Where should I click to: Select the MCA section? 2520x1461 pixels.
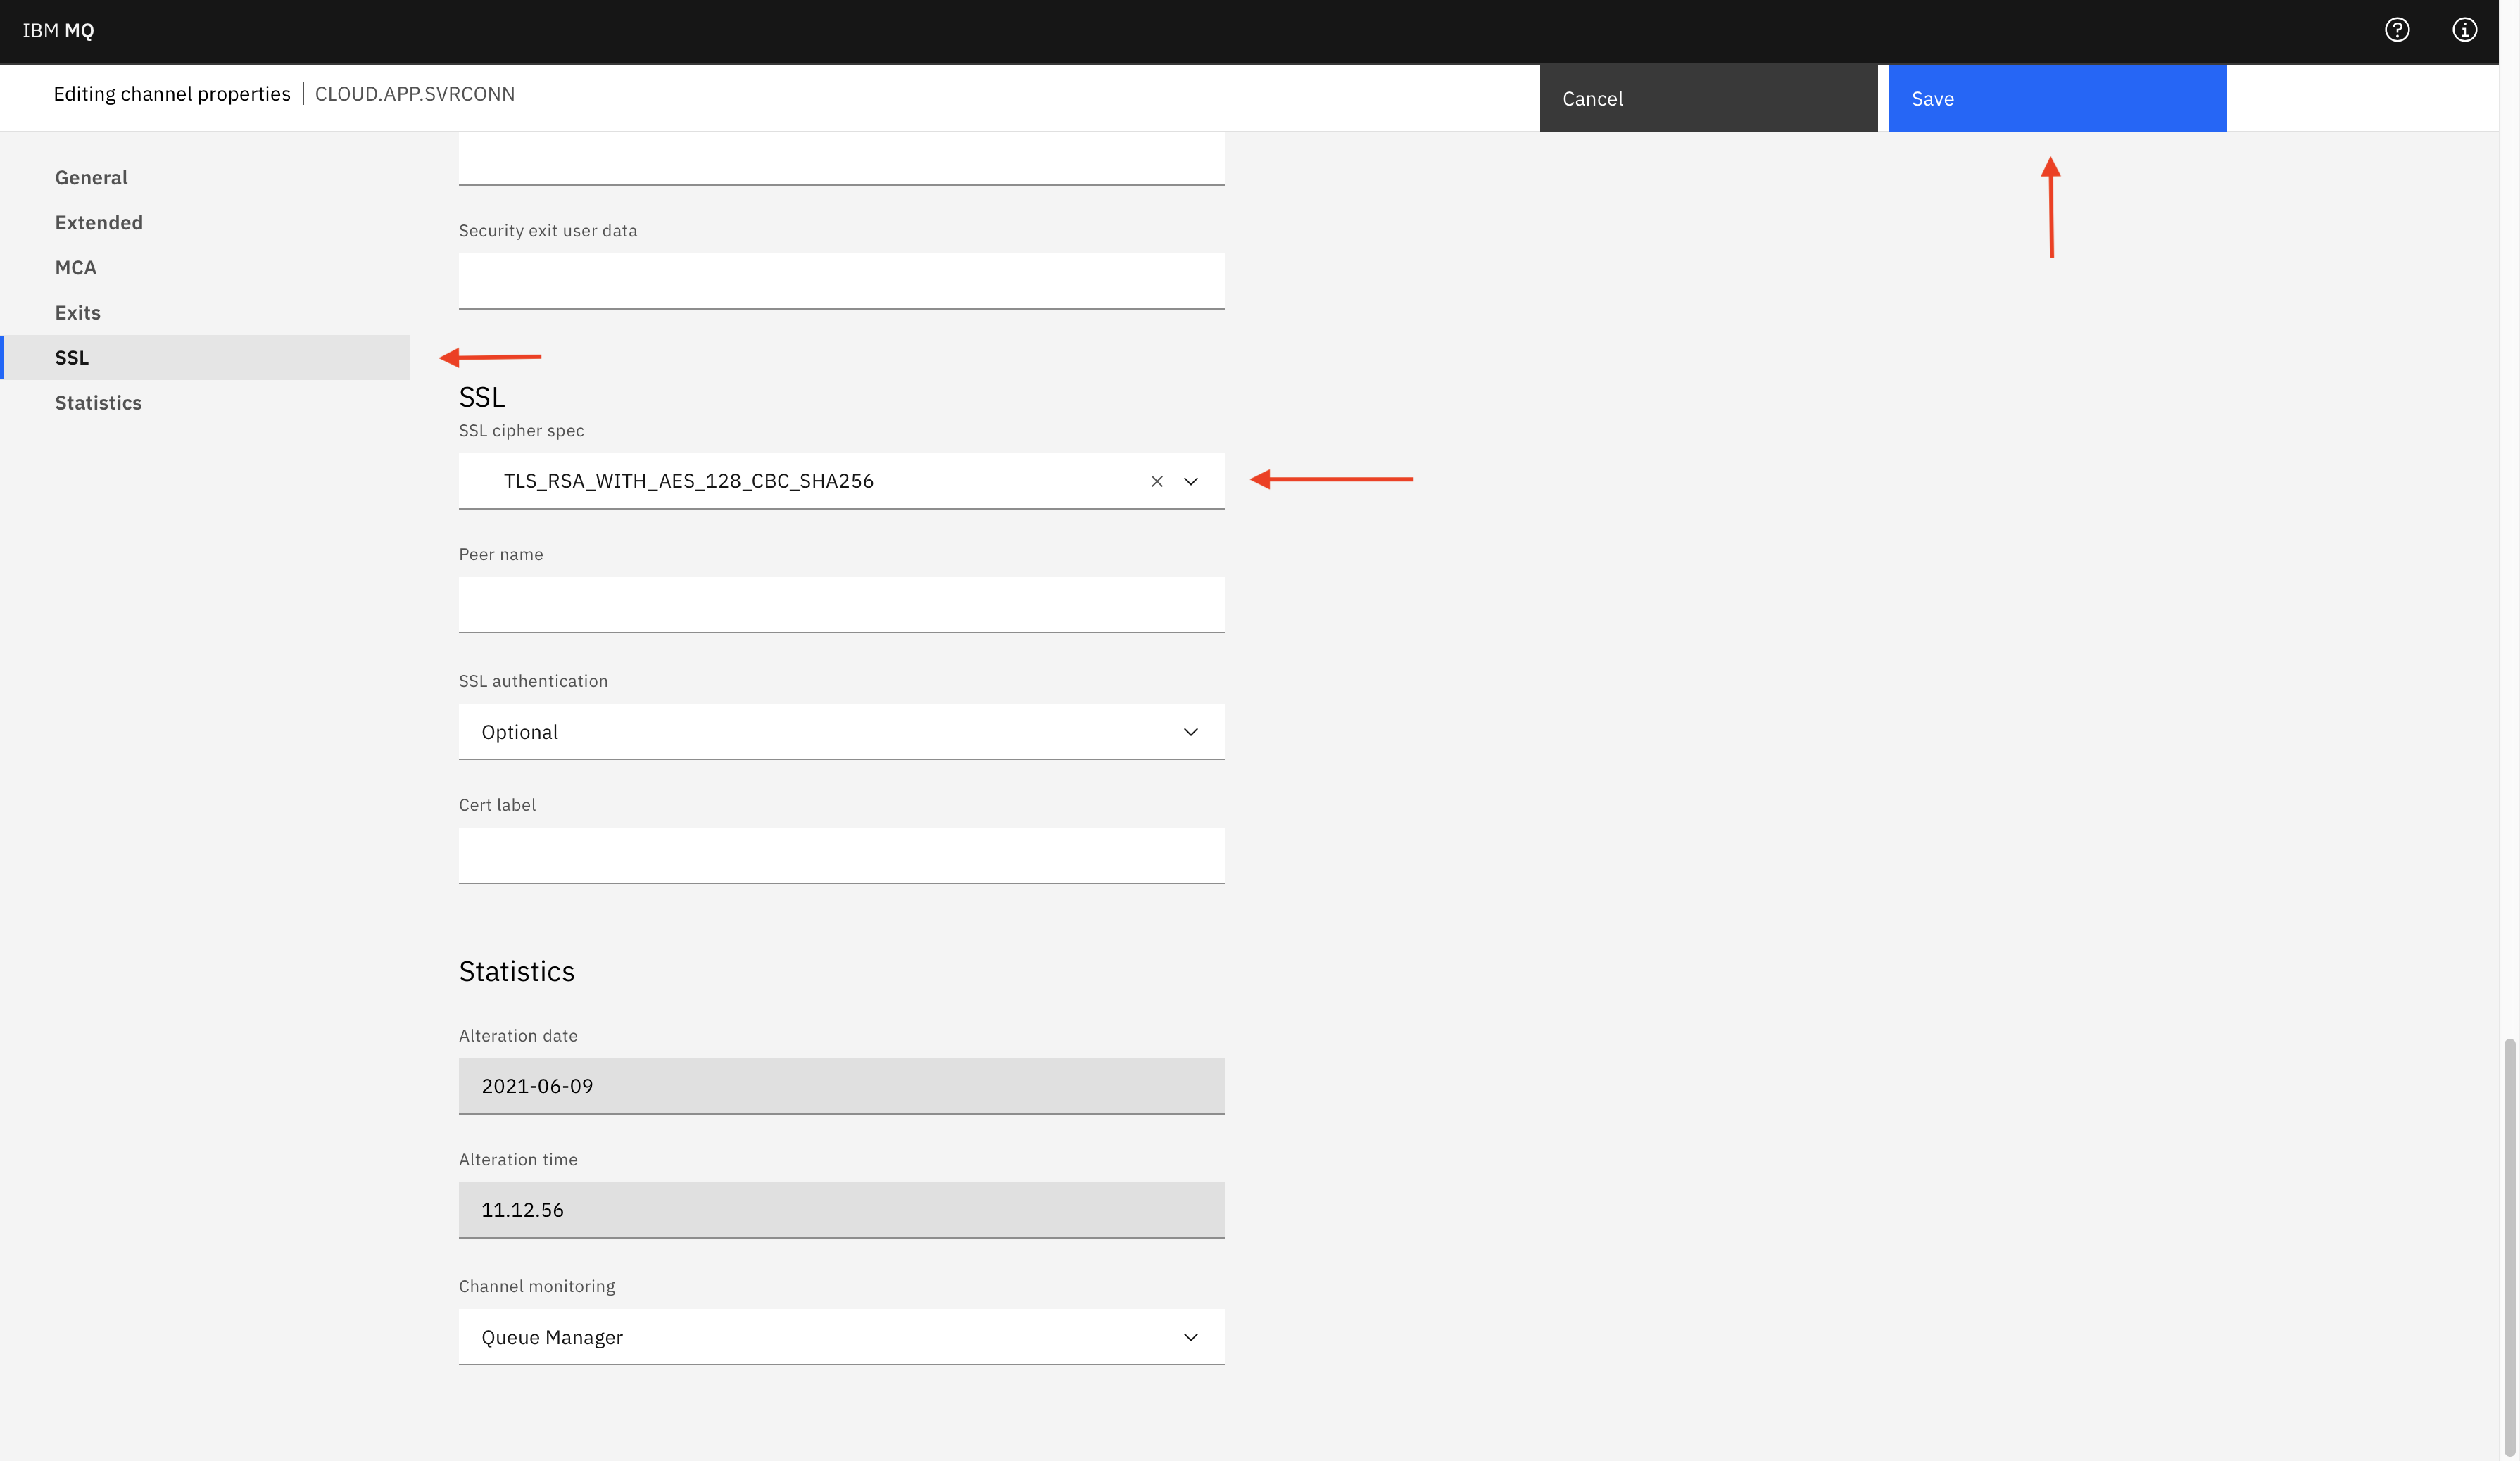coord(76,267)
